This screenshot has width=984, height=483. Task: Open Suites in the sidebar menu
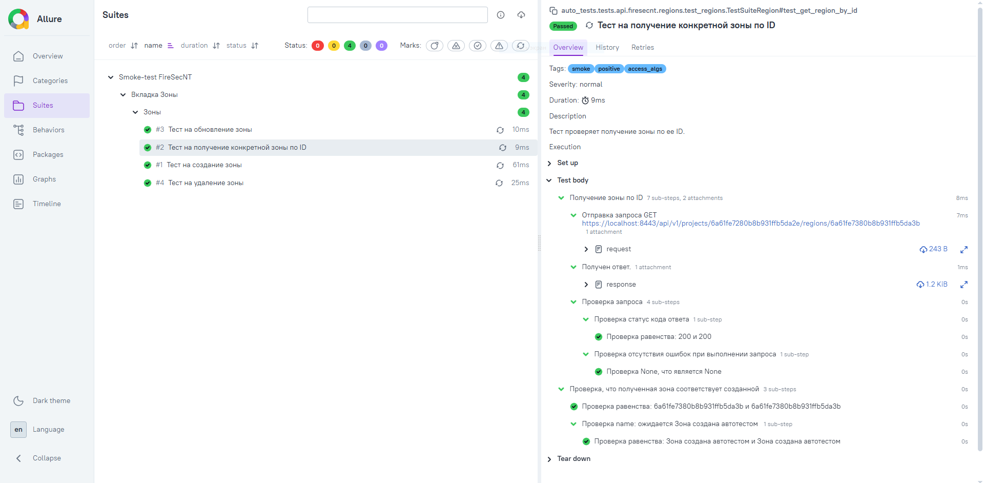tap(47, 105)
